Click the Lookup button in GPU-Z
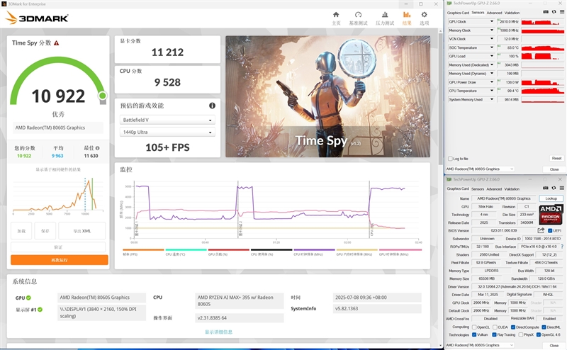The image size is (567, 350). tap(551, 198)
